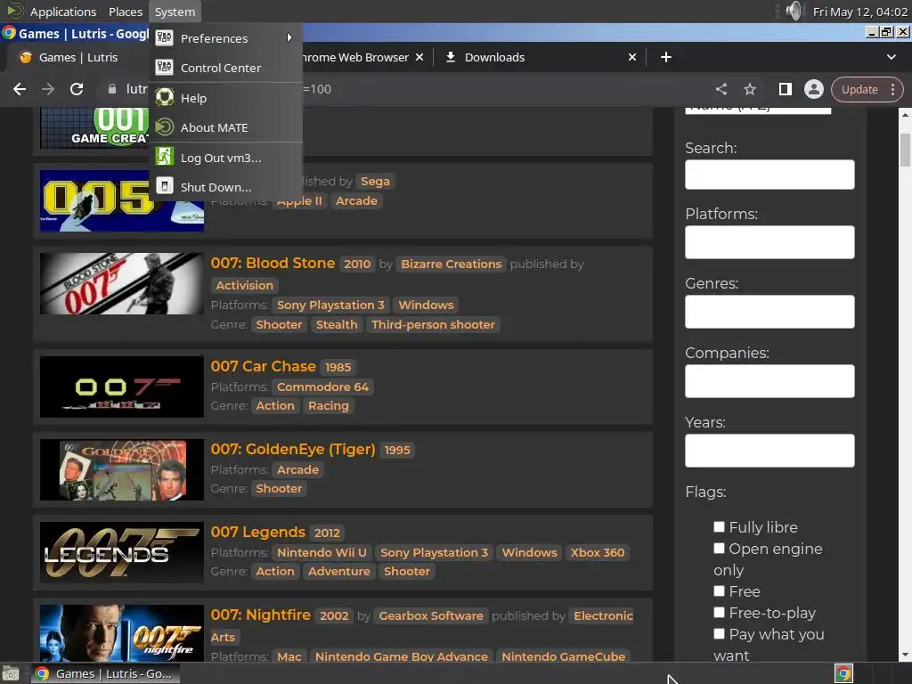Open the Companies filter field
Screen dimensions: 912x684
(769, 381)
